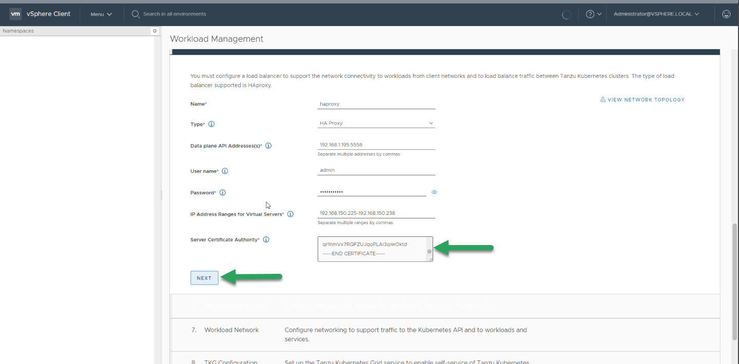The width and height of the screenshot is (739, 364).
Task: Edit the Name field containing haproxy
Action: [x=376, y=104]
